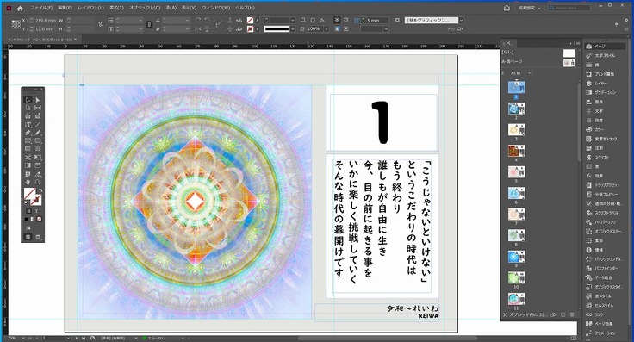Select the Pencil tool
This screenshot has width=634, height=342.
coord(38,132)
